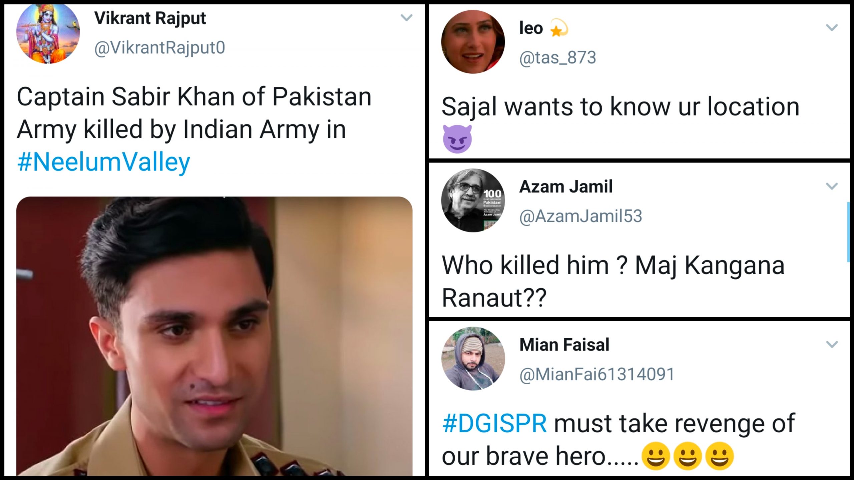This screenshot has width=854, height=480.
Task: Open the Vikrant Rajput display name
Action: point(150,18)
